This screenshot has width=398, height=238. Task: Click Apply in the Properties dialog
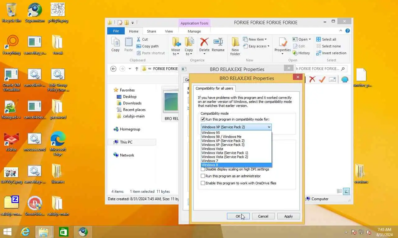coord(289,216)
